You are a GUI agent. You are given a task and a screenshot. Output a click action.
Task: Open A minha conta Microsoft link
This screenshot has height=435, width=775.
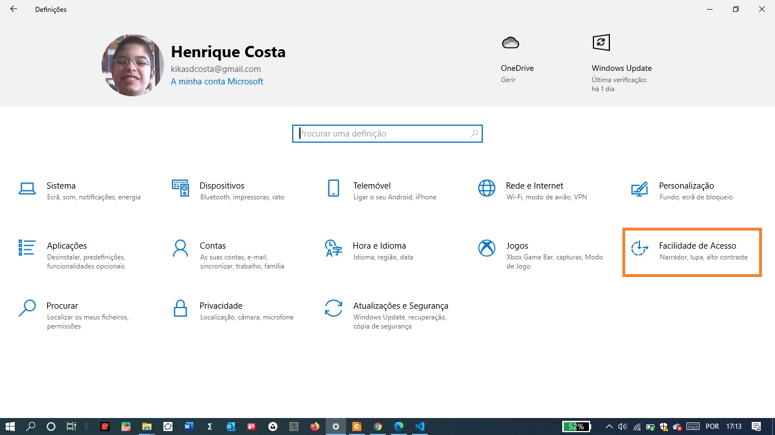pos(217,82)
